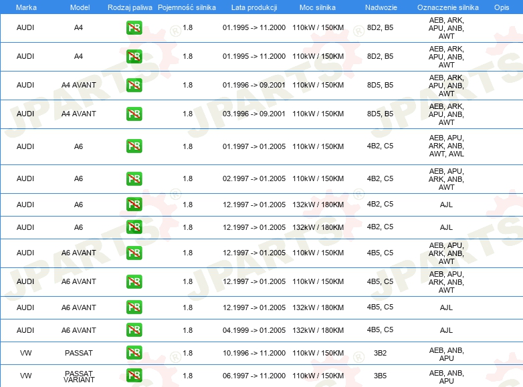The width and height of the screenshot is (523, 387).
Task: Select the date cell 10.1996 -> 11.2000
Action: [254, 353]
